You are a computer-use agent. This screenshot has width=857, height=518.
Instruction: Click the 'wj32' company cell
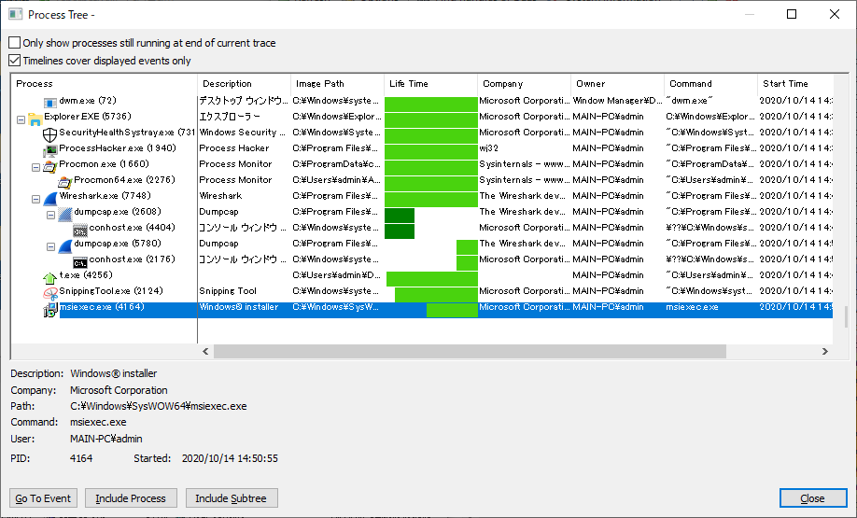point(488,148)
